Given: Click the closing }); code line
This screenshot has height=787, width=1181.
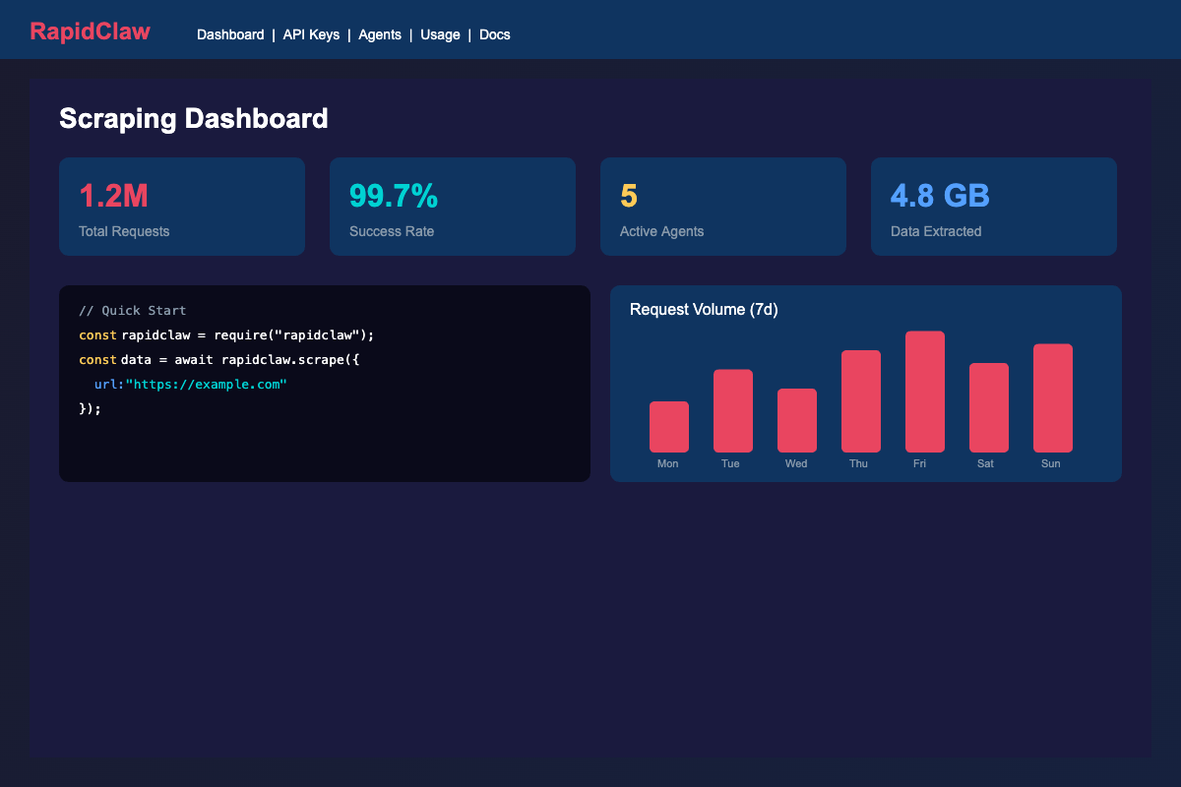Looking at the screenshot, I should [x=90, y=408].
